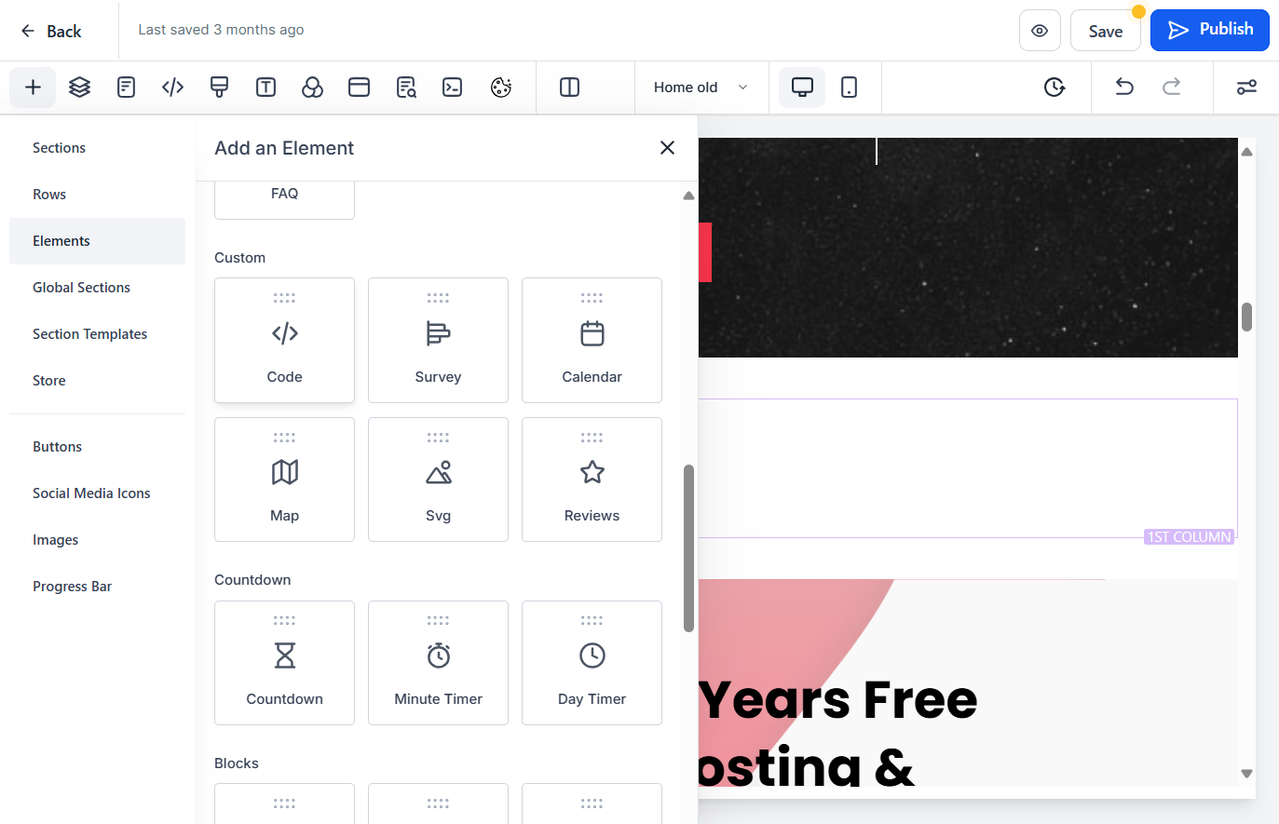Pick the Survey element card
The width and height of the screenshot is (1279, 824).
point(438,340)
